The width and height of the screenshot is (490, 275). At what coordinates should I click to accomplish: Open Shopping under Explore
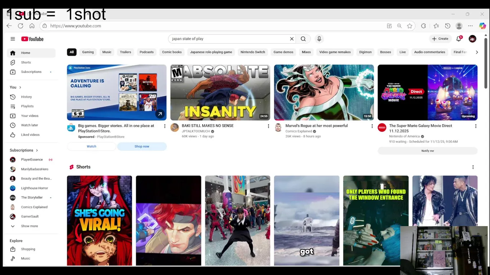pyautogui.click(x=31, y=249)
